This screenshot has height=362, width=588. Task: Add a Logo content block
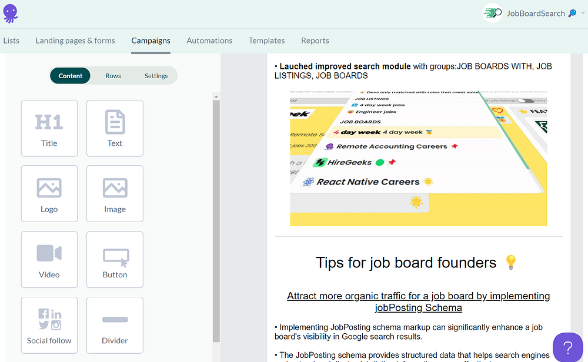click(49, 194)
